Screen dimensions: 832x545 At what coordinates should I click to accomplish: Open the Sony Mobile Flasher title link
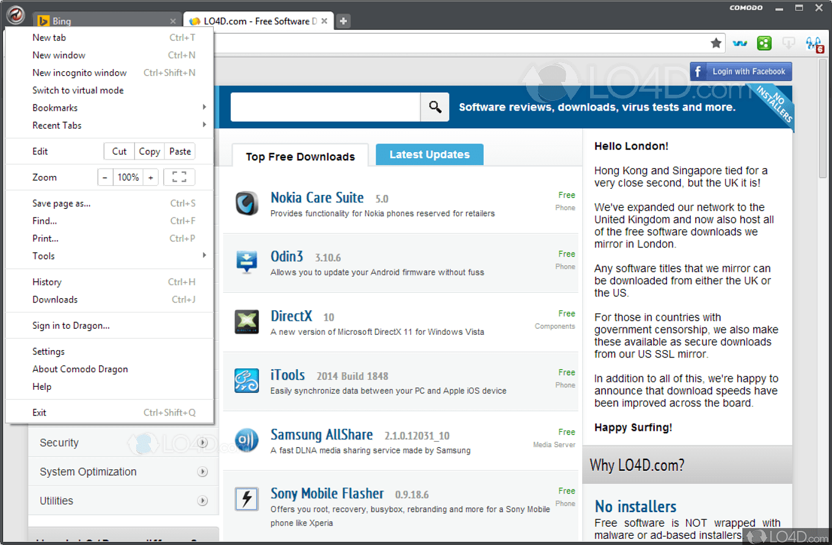click(327, 493)
